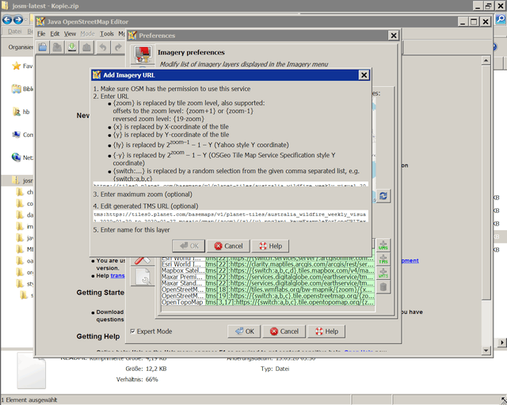Viewport: 507px width, 405px height.
Task: Open the Tools menu in JOSM
Action: click(x=107, y=34)
